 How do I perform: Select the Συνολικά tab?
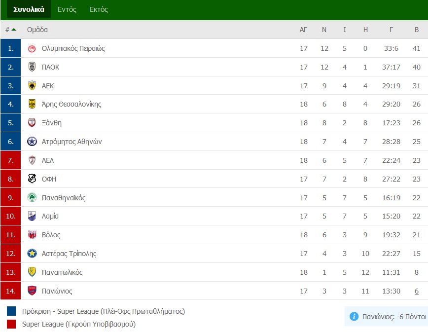(29, 9)
